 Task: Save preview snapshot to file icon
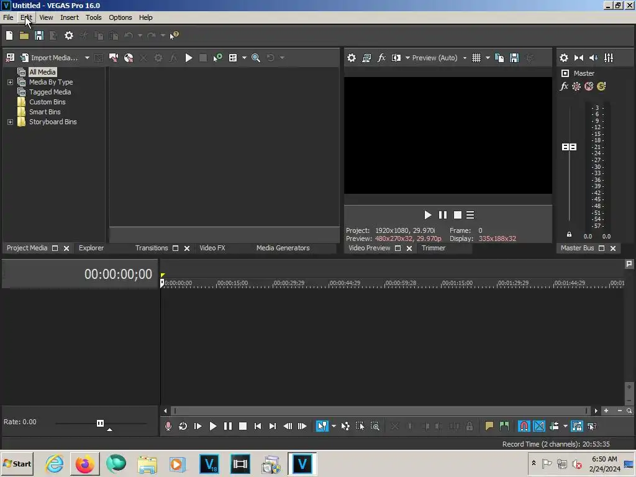(x=514, y=58)
